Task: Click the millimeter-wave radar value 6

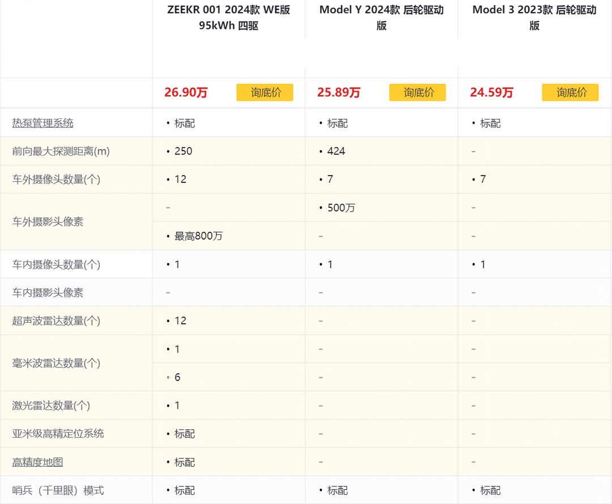Action: tap(177, 377)
